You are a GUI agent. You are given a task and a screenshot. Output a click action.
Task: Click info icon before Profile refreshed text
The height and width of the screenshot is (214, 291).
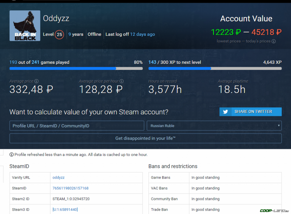pos(12,155)
